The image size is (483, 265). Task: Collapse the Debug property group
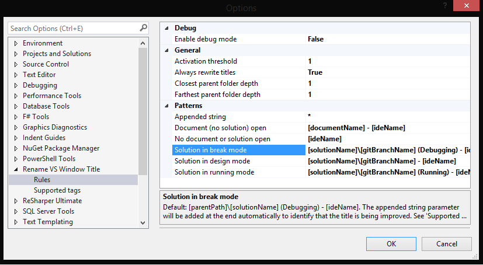point(166,28)
